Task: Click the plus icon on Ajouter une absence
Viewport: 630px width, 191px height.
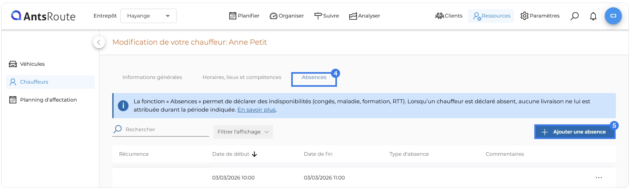Action: [x=545, y=132]
